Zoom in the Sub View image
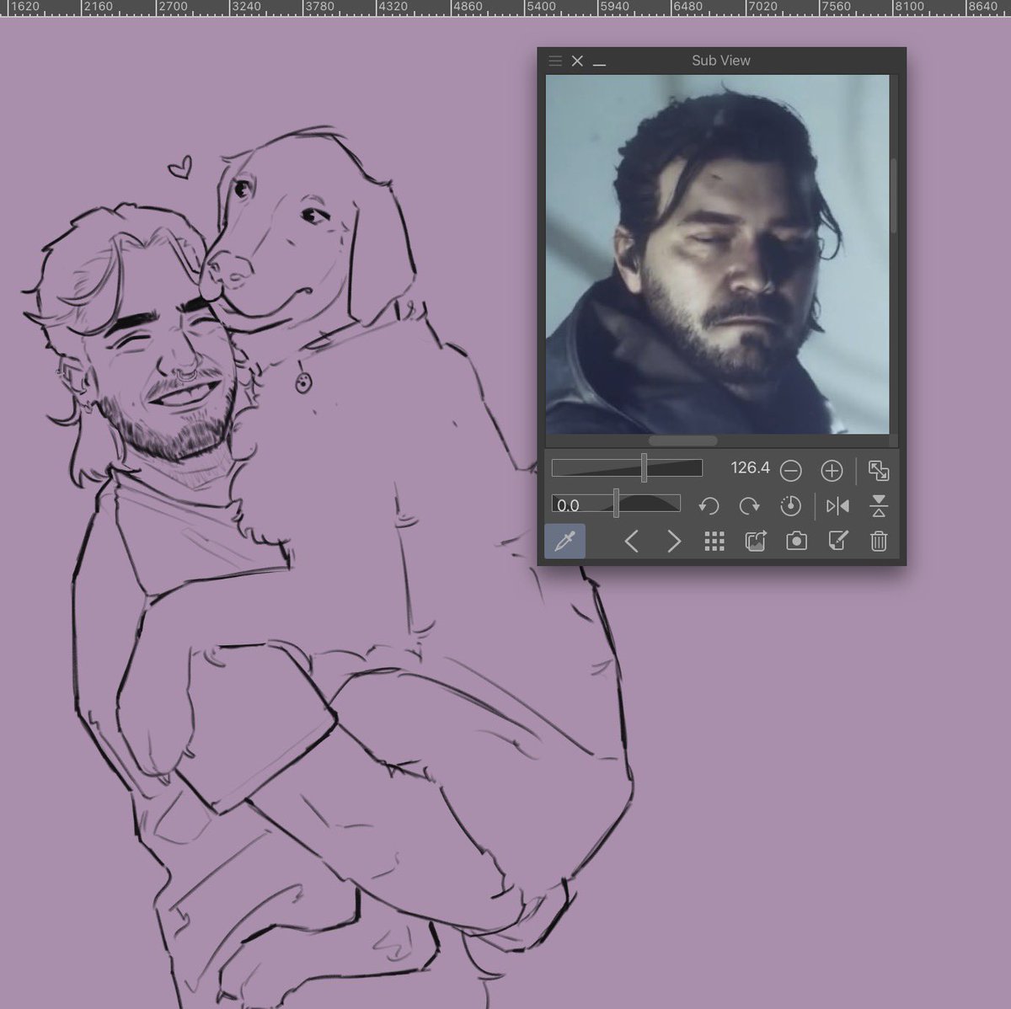1011x1009 pixels. point(832,470)
